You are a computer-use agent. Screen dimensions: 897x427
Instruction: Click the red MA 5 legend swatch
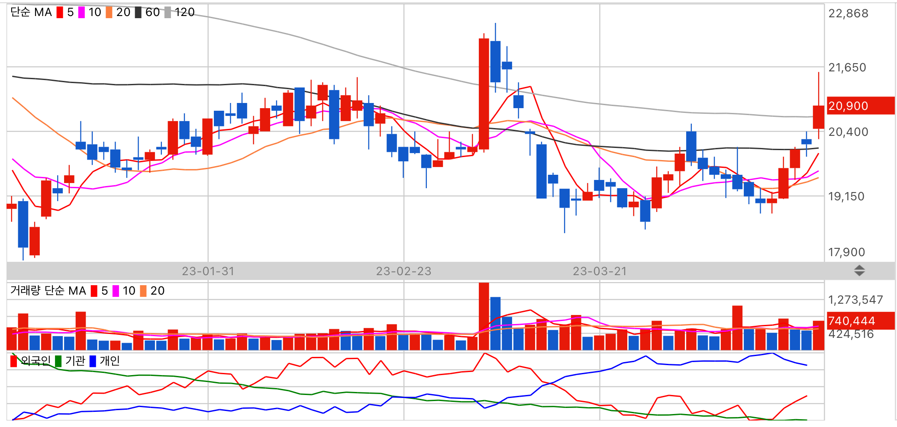pos(60,13)
